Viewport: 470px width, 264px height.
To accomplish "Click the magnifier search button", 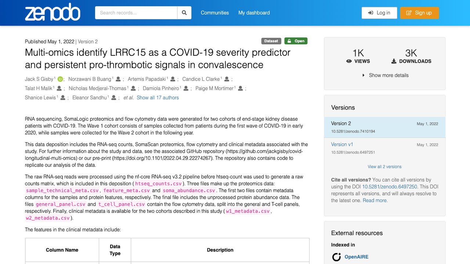I will pyautogui.click(x=184, y=13).
